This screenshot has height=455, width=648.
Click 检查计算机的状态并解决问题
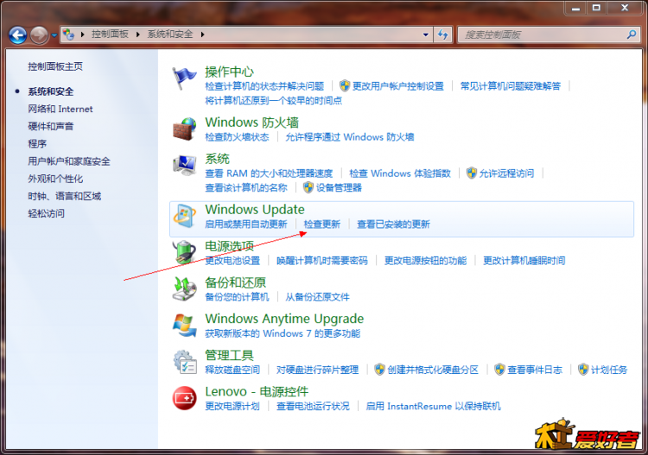tap(264, 85)
